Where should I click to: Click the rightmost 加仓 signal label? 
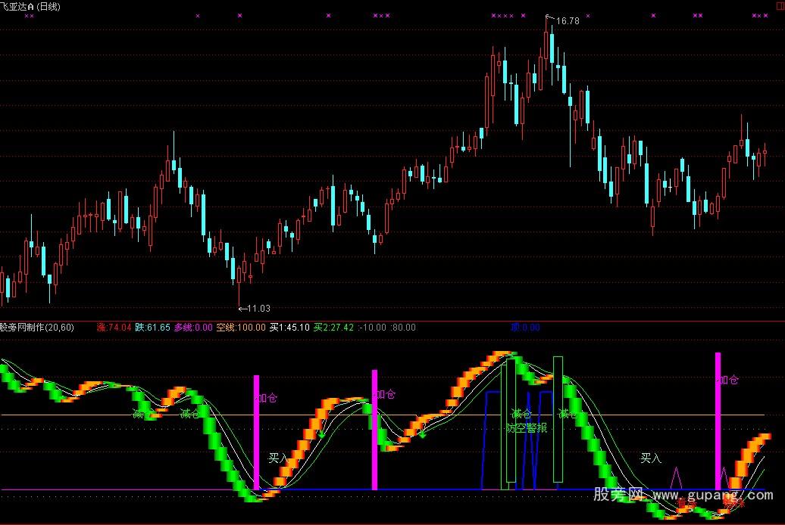728,380
